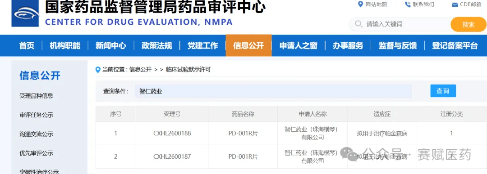The image size is (487, 174).
Task: Select the highlighted 信息公开 nav tab
Action: (248, 45)
